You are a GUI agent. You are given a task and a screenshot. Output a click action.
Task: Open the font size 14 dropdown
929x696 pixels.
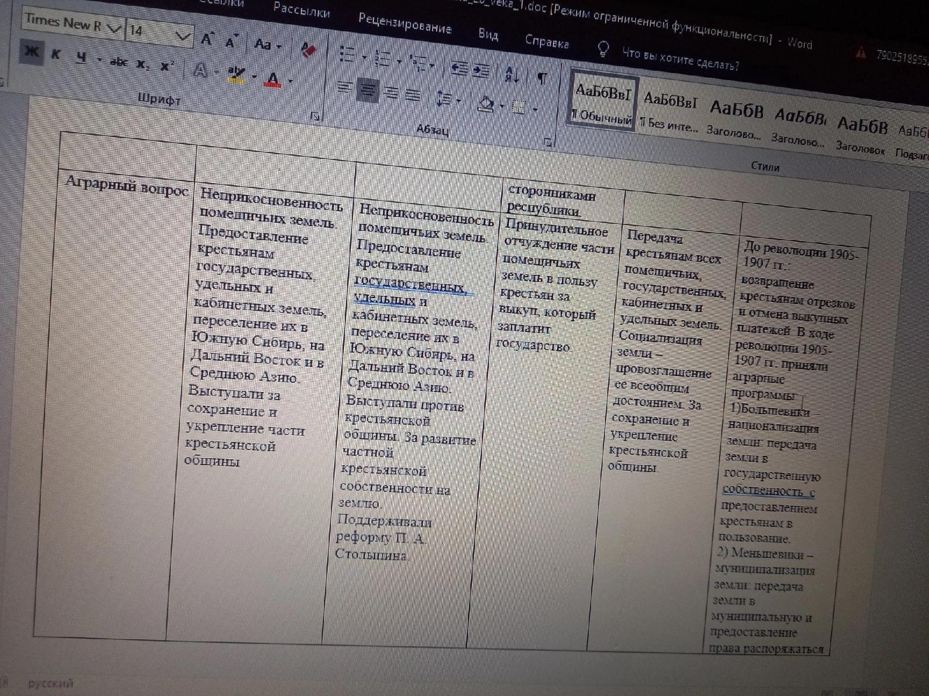pyautogui.click(x=183, y=36)
